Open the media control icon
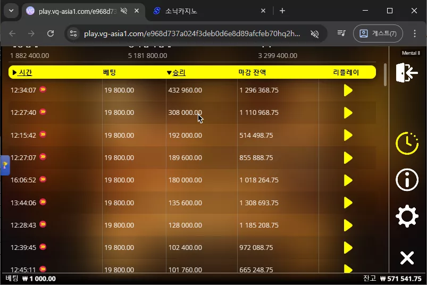 pyautogui.click(x=341, y=33)
